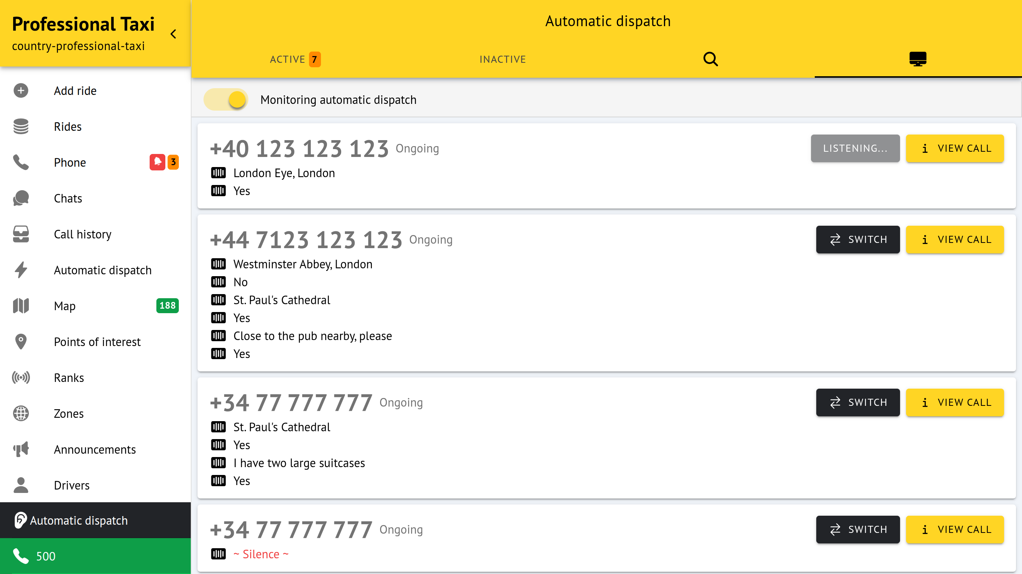Click the LISTENING... button
The height and width of the screenshot is (574, 1022).
point(855,148)
